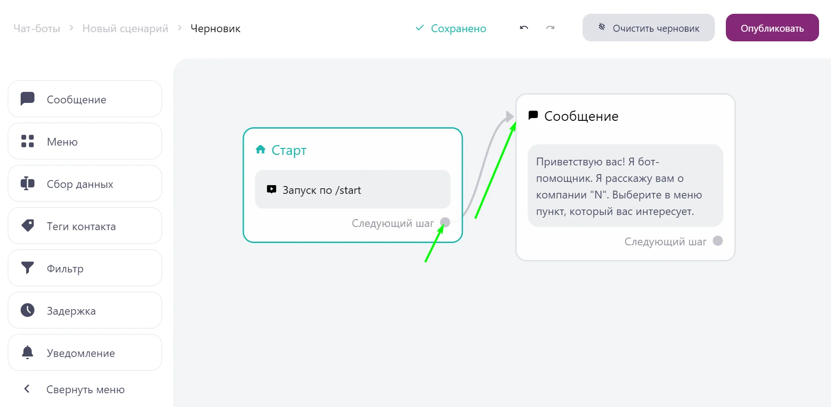Click the undo arrow icon
The width and height of the screenshot is (831, 407).
(x=524, y=28)
